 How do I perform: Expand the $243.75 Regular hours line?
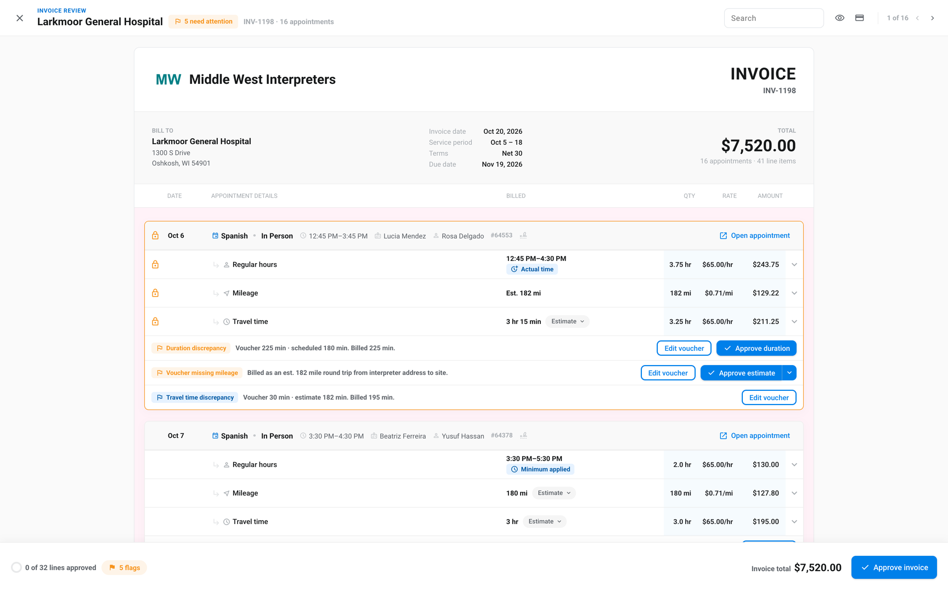point(794,265)
